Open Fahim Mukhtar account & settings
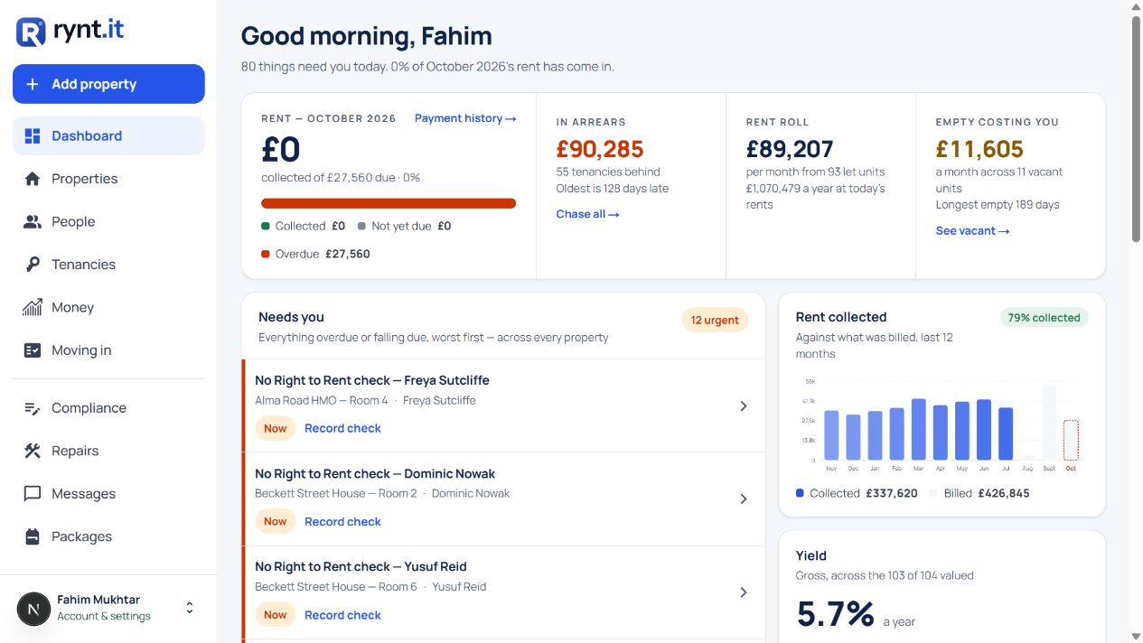The width and height of the screenshot is (1143, 643). [108, 608]
